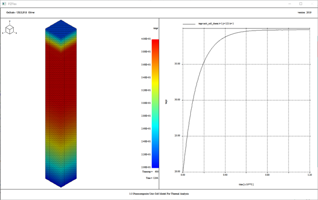Click the Piezocomposite Unit Cell Model footer title
The height and width of the screenshot is (200, 318).
[x=159, y=194]
